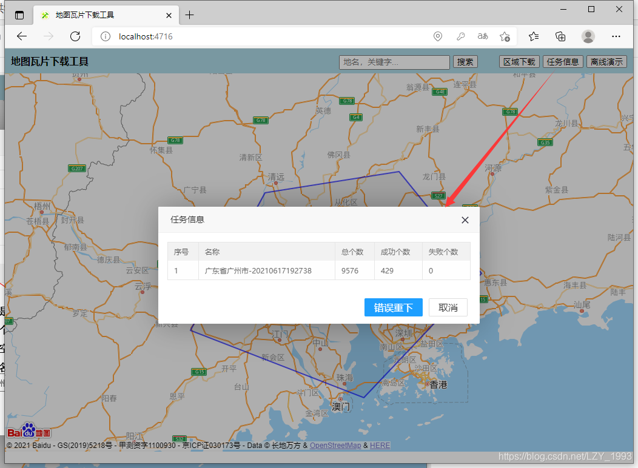Maximize the browser window
The width and height of the screenshot is (638, 468).
coord(591,9)
